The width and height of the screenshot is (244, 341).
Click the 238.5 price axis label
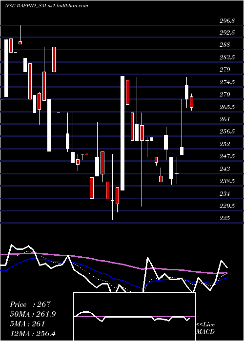pyautogui.click(x=227, y=181)
